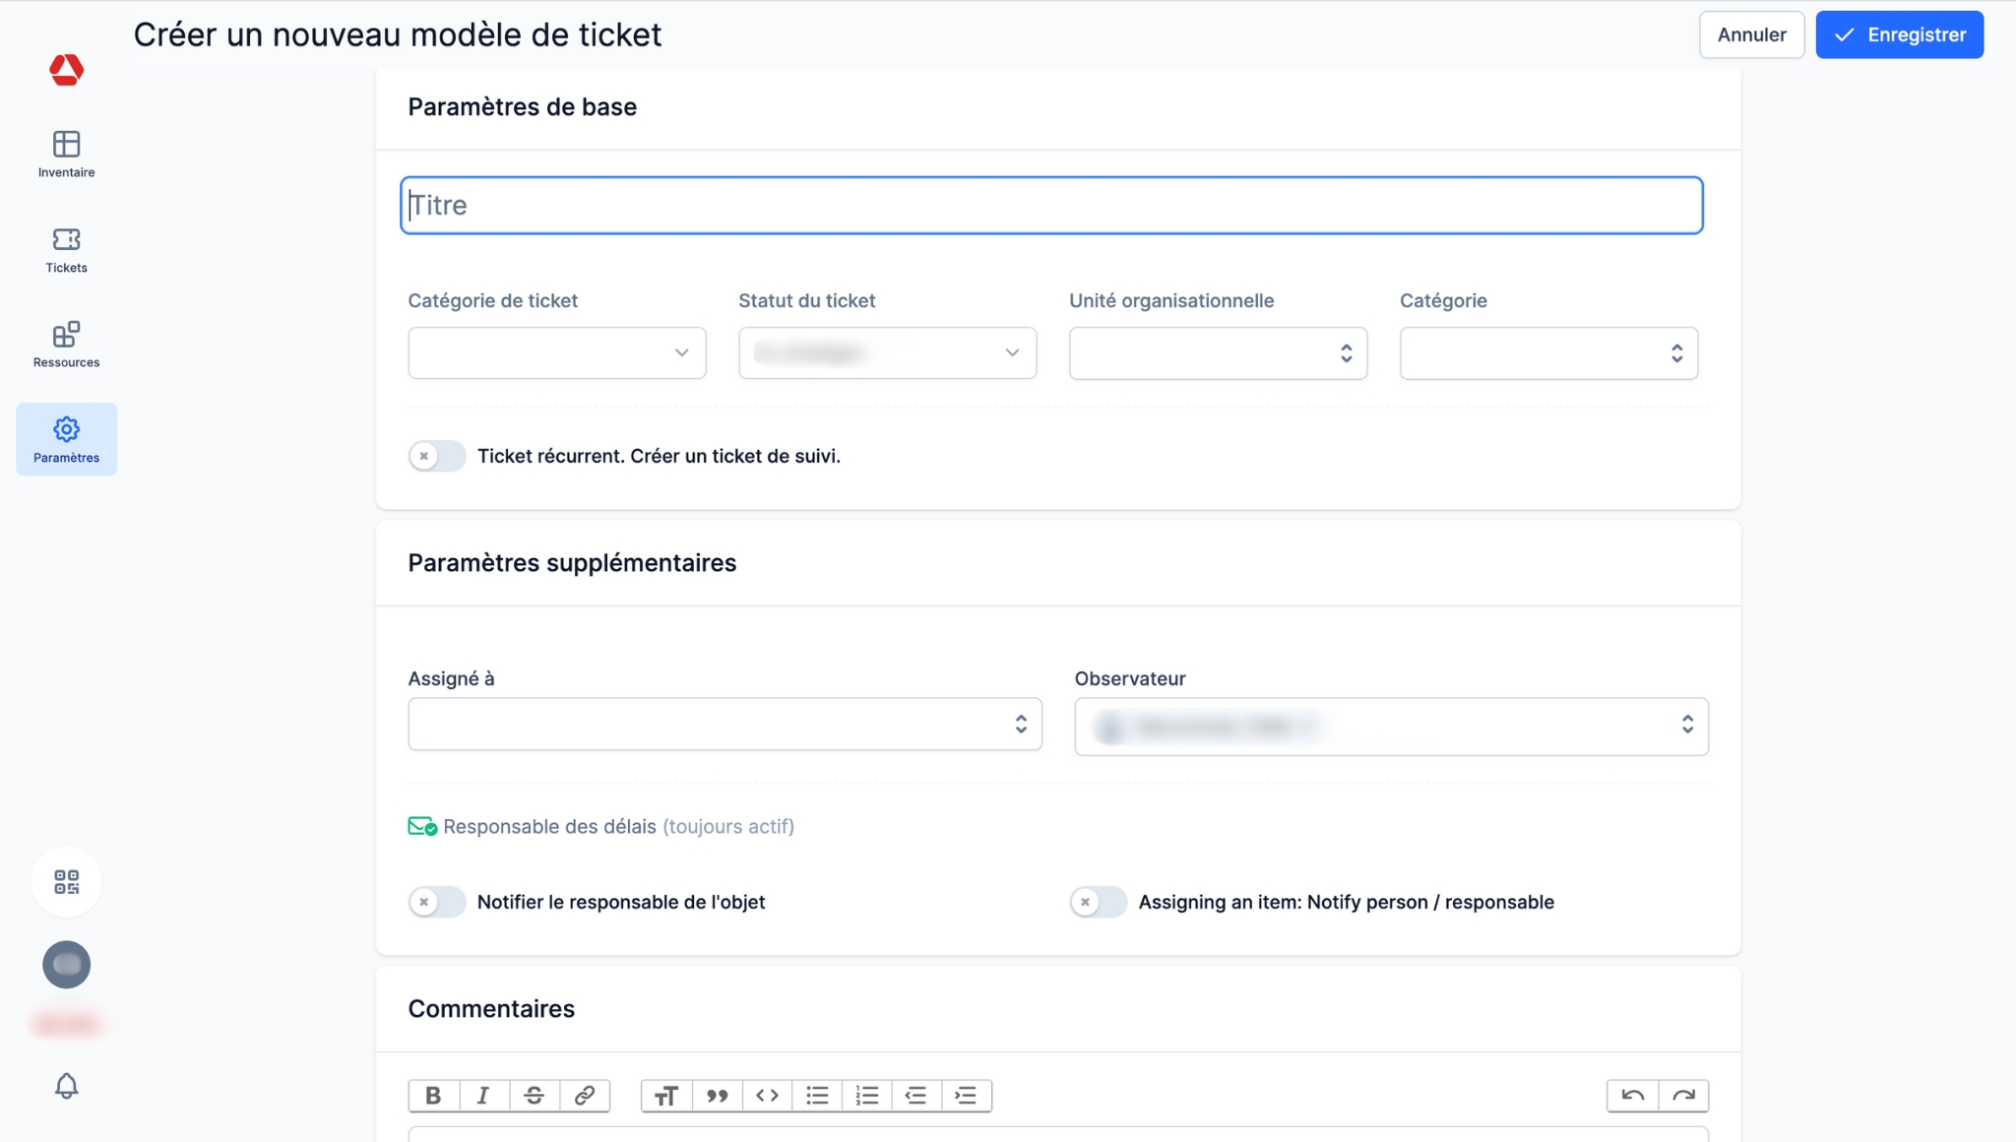2016x1142 pixels.
Task: Expand the Statut du ticket dropdown
Action: (x=887, y=352)
